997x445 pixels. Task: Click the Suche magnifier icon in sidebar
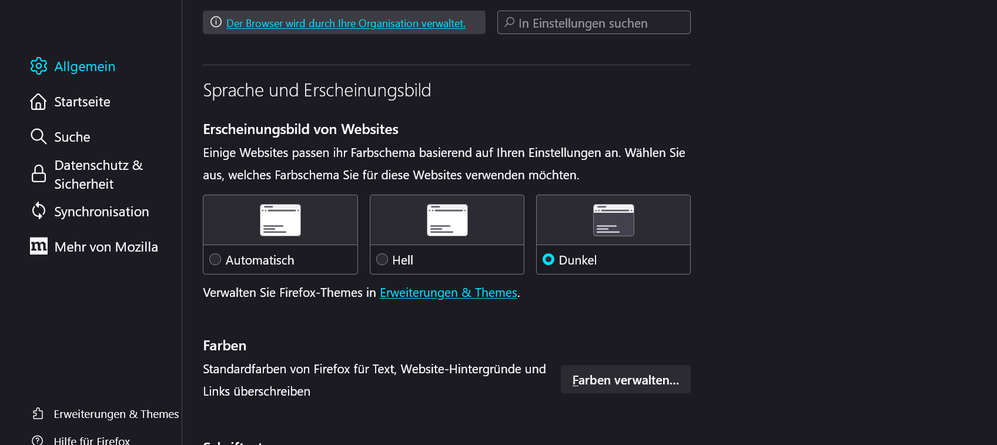click(x=38, y=136)
